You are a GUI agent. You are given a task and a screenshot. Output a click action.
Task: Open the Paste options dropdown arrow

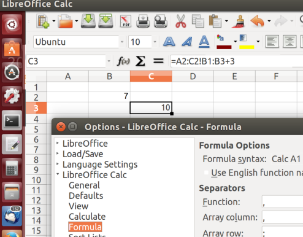[226, 21]
